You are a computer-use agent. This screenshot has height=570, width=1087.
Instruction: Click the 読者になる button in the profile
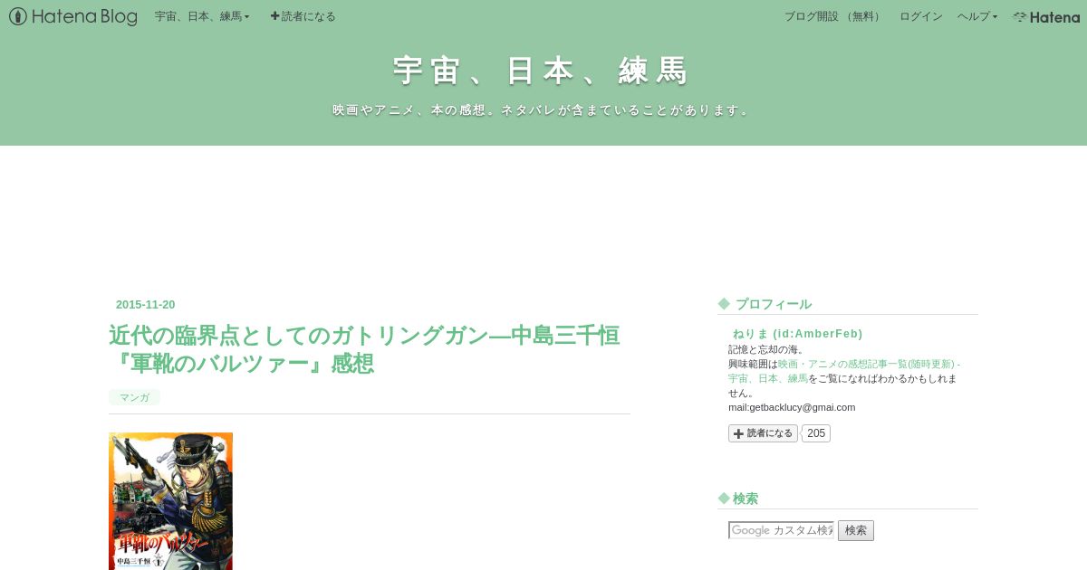tap(763, 433)
